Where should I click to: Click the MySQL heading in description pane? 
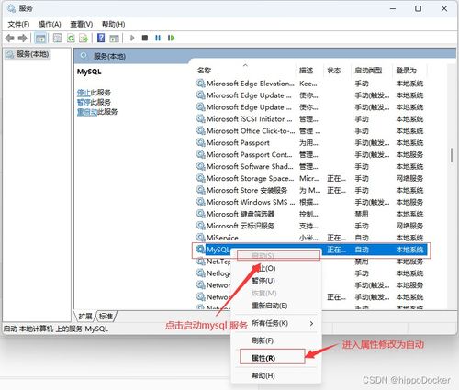pos(89,72)
